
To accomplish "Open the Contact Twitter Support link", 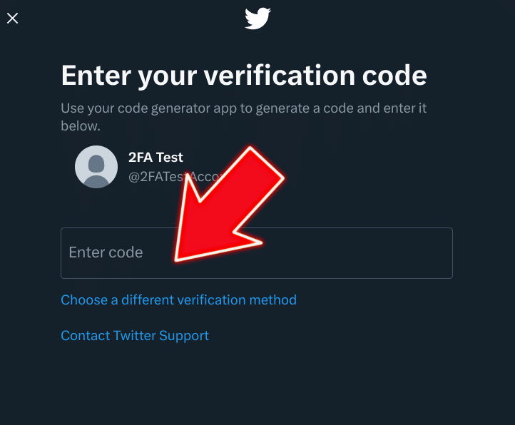I will (x=135, y=336).
